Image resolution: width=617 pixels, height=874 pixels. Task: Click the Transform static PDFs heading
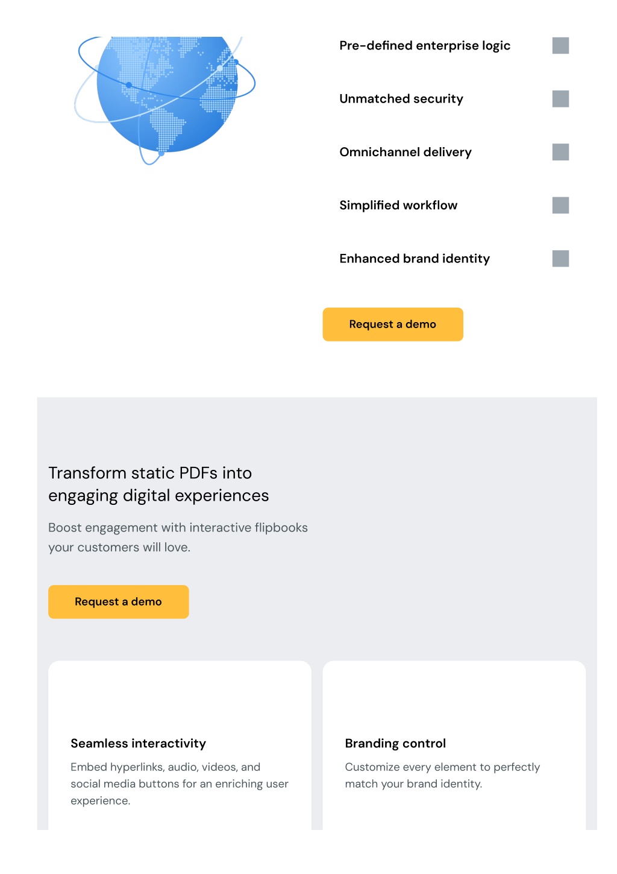(158, 484)
